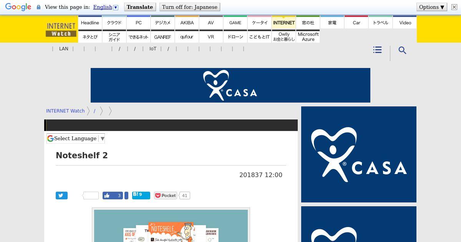
Task: Open the Video tab
Action: tap(405, 23)
